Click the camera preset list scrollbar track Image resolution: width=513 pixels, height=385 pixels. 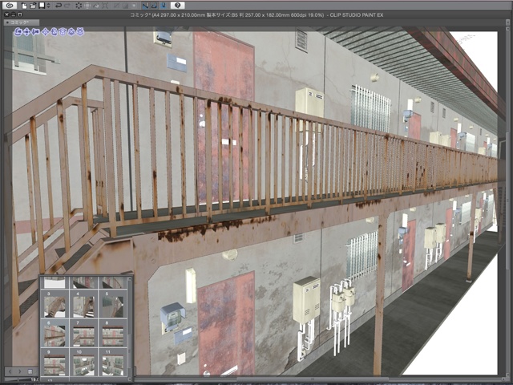click(x=130, y=329)
